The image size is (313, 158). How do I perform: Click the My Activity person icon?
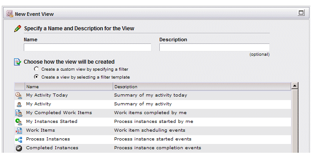click(19, 104)
